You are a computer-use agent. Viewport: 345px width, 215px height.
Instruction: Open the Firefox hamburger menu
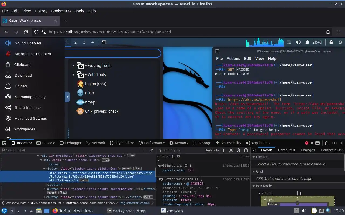click(x=339, y=32)
